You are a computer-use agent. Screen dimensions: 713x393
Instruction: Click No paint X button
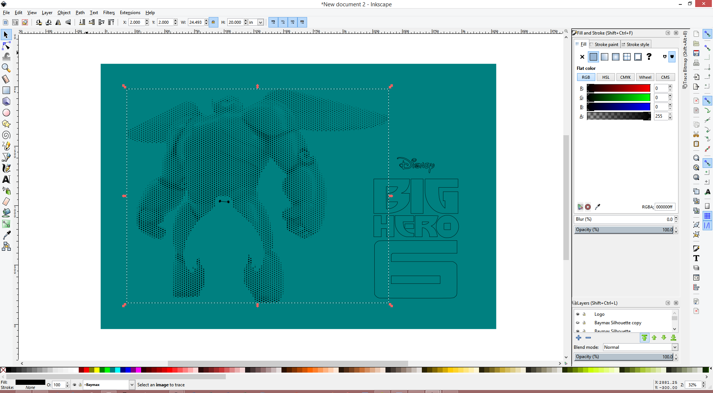click(x=582, y=57)
